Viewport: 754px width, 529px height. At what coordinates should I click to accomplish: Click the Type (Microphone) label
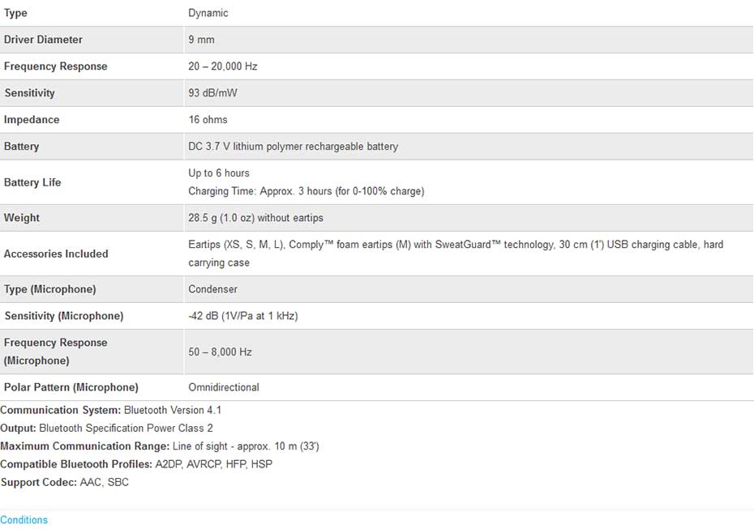pos(49,289)
